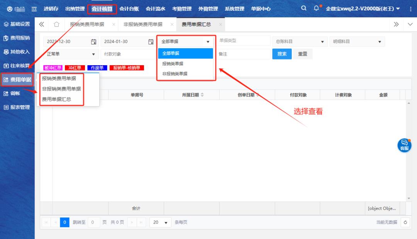The width and height of the screenshot is (417, 239).
Task: Open the notification bell
Action: (316, 8)
